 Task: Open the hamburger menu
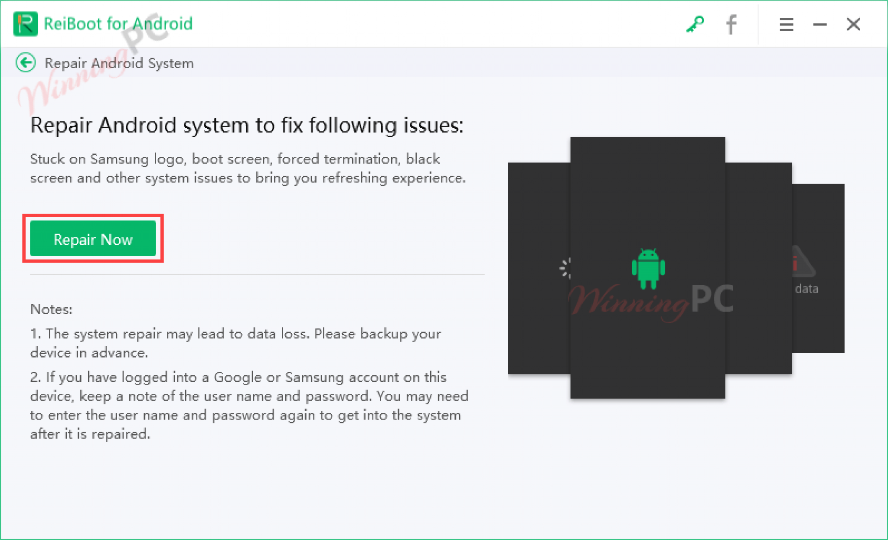click(786, 25)
